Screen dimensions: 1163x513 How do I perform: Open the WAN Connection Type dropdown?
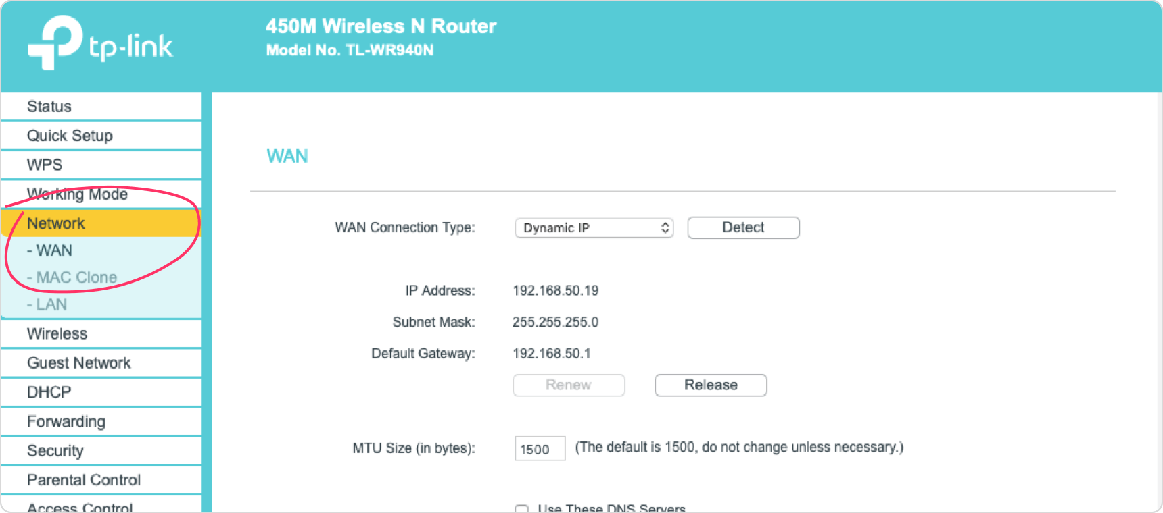tap(594, 227)
